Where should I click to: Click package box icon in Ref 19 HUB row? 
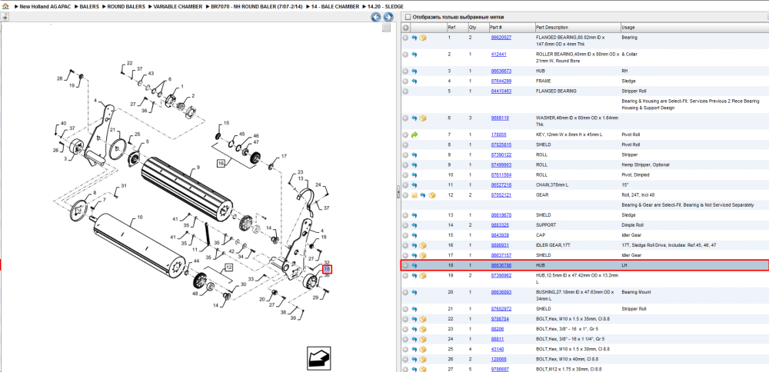(423, 275)
